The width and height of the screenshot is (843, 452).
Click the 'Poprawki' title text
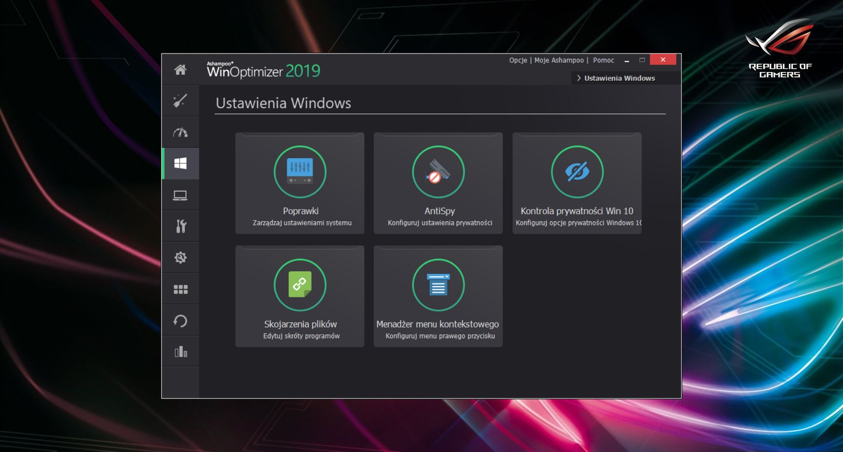coord(300,211)
